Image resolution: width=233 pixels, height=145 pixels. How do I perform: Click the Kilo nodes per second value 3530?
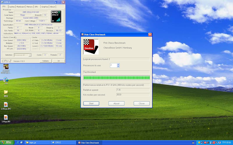point(133,95)
